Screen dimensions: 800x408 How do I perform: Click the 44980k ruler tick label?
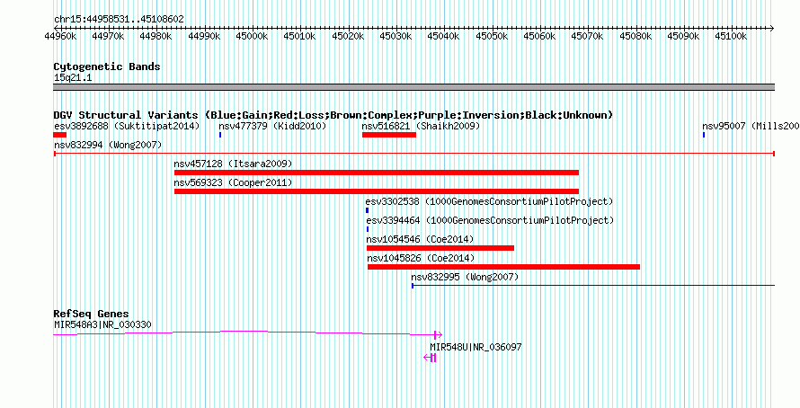pos(156,37)
